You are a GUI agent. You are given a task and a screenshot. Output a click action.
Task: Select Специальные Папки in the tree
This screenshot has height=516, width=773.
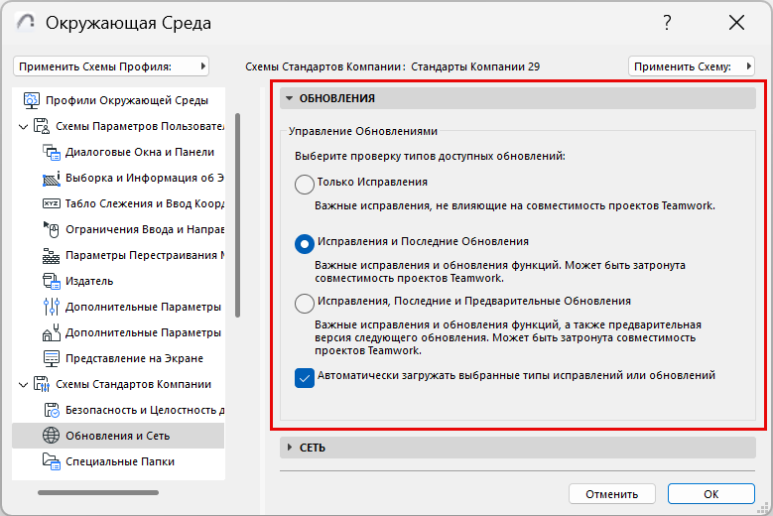(120, 461)
